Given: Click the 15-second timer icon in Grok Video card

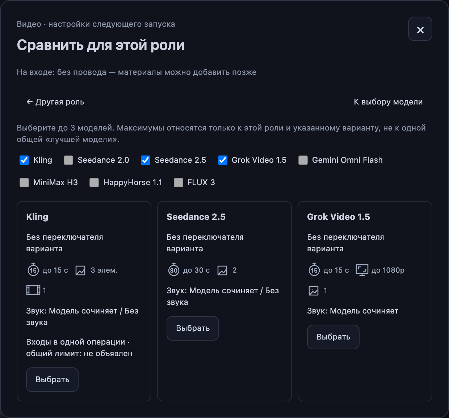Looking at the screenshot, I should click(x=314, y=270).
